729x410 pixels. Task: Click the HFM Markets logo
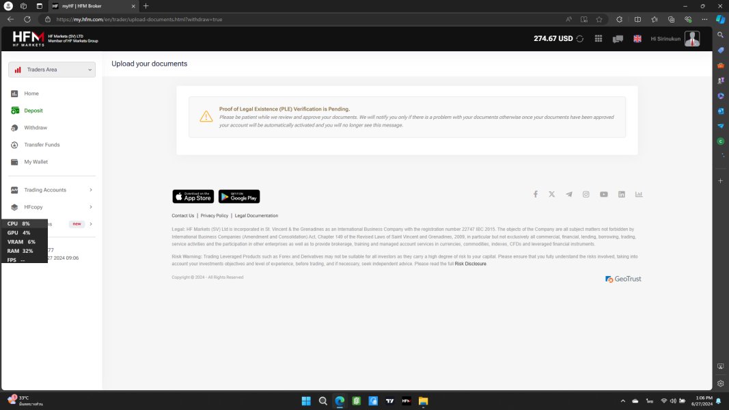(x=29, y=39)
